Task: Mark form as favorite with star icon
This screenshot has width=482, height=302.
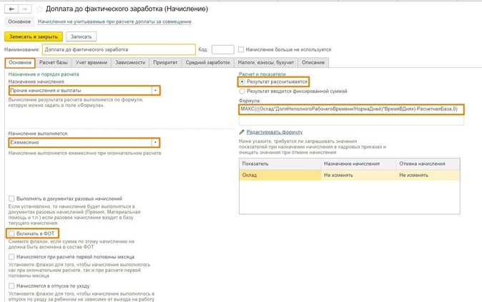Action: point(39,9)
